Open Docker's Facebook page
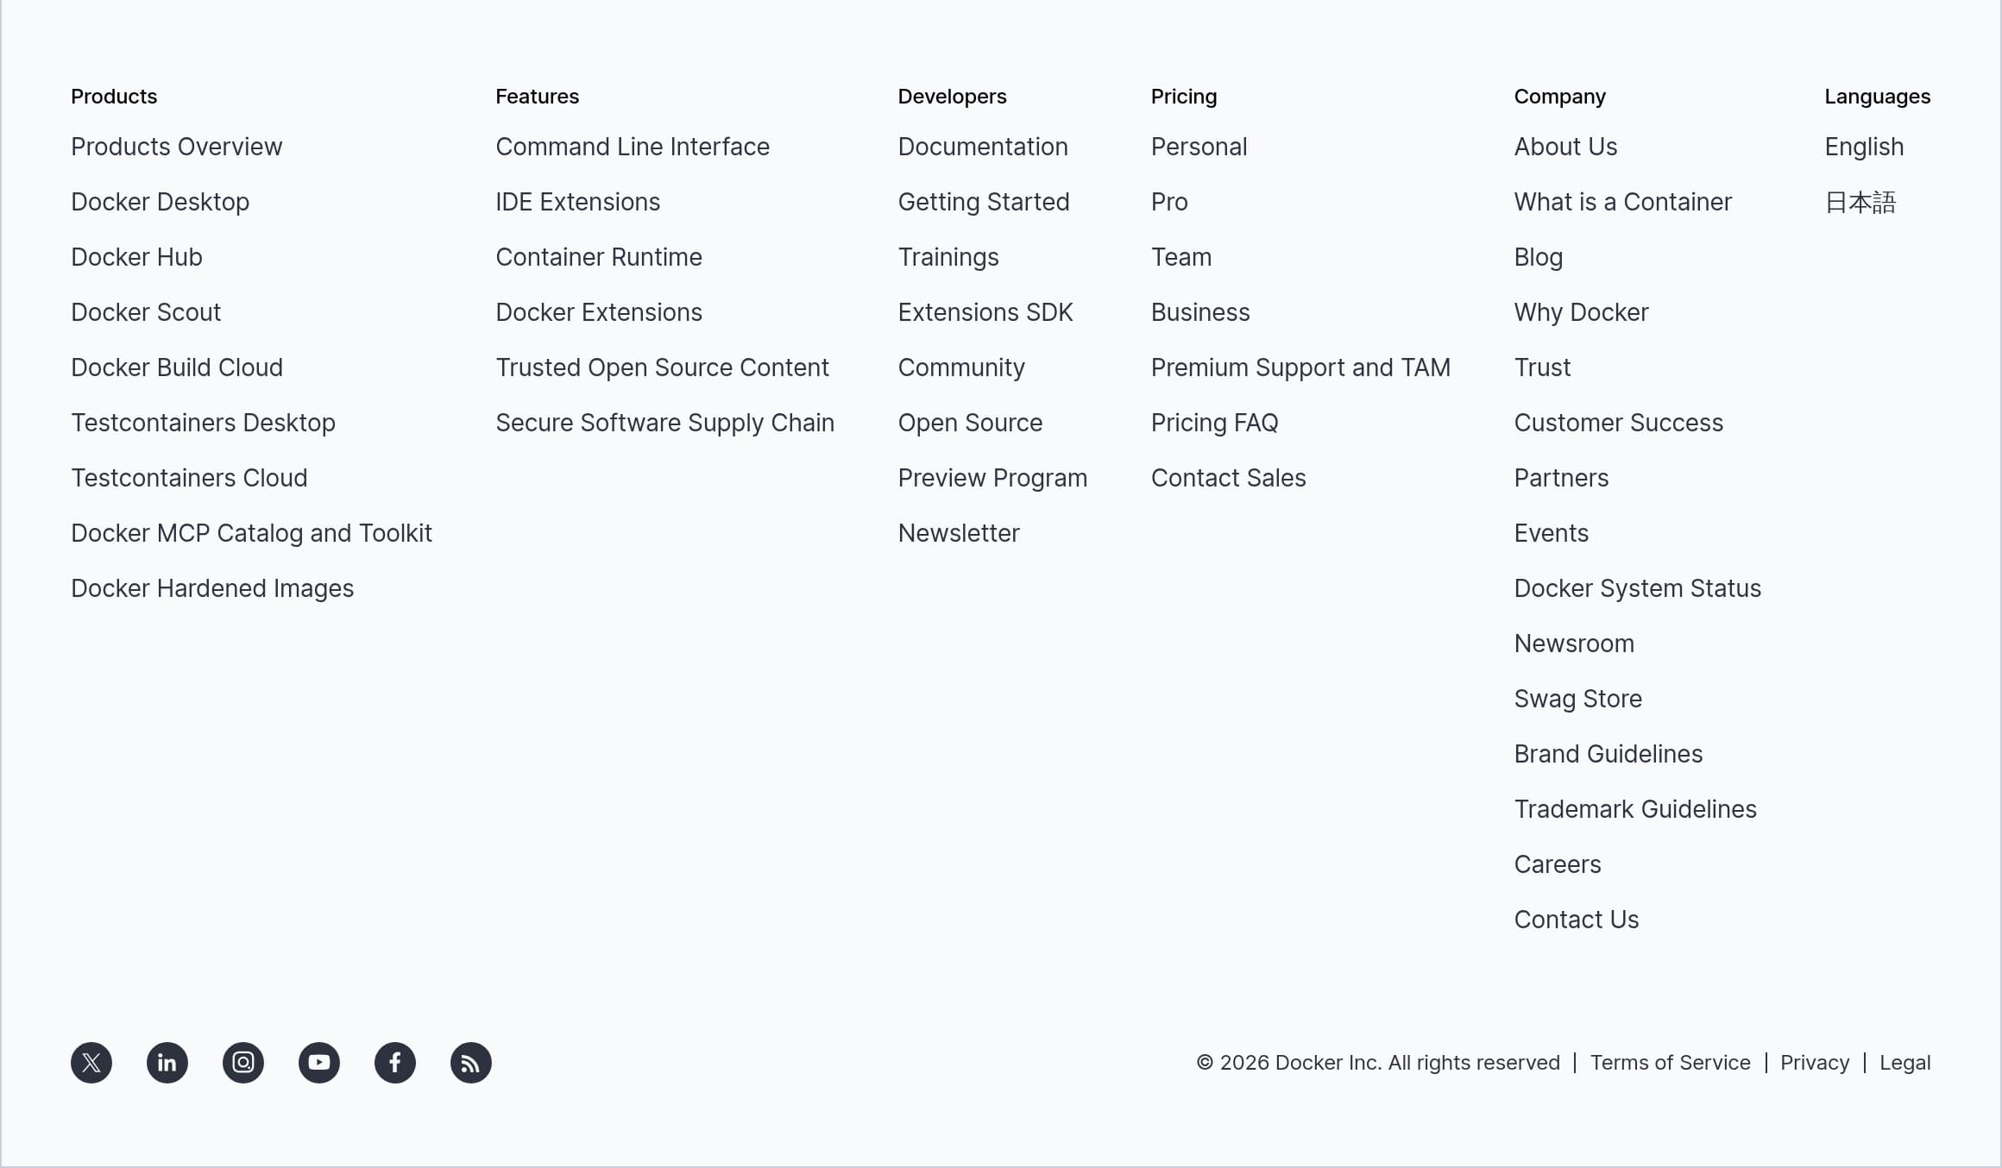 pyautogui.click(x=394, y=1063)
